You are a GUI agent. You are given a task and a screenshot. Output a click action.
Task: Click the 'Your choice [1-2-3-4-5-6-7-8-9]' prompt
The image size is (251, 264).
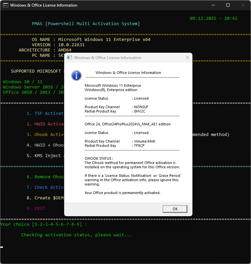pos(43,224)
